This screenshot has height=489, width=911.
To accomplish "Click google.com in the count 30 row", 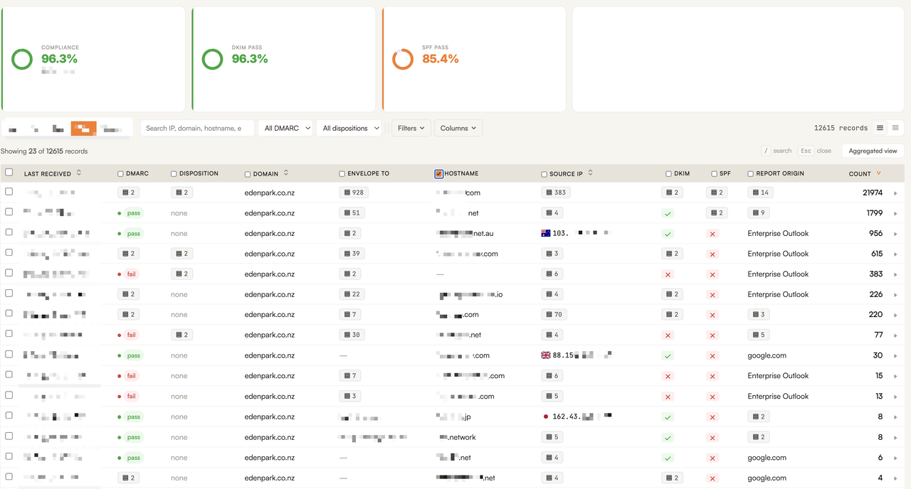I will [767, 355].
